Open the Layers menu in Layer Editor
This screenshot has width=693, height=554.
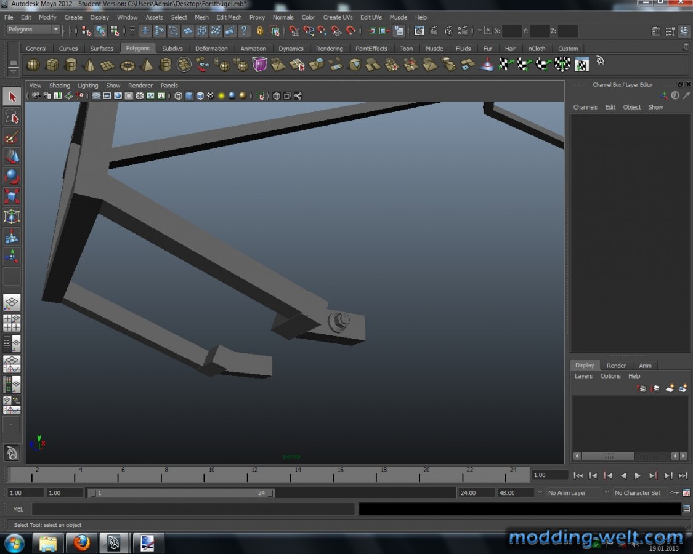(583, 376)
